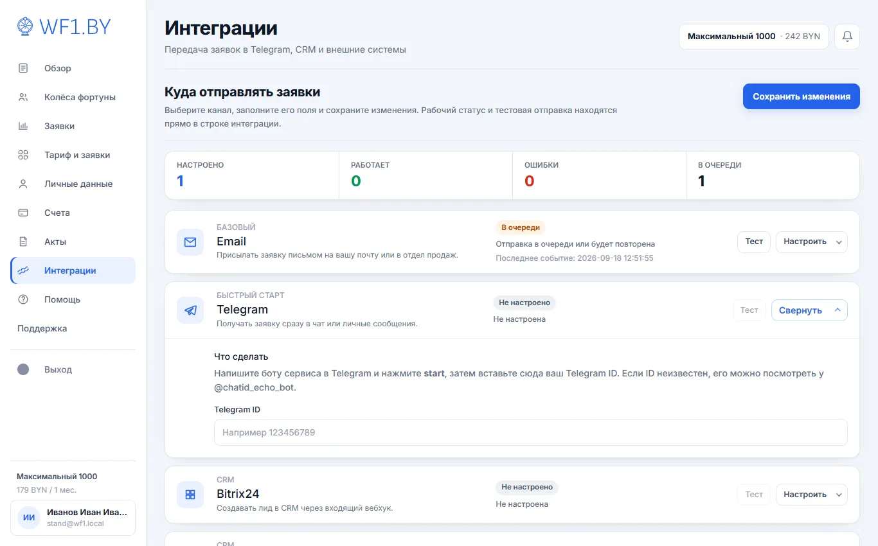This screenshot has width=878, height=546.
Task: Click the Telegram ID input field
Action: (531, 432)
